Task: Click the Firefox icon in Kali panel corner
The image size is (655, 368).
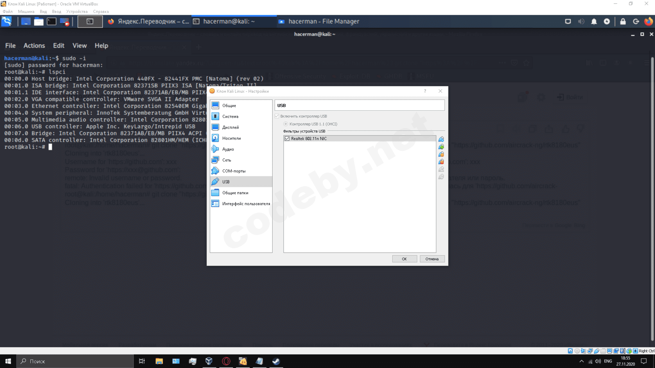Action: tap(648, 21)
